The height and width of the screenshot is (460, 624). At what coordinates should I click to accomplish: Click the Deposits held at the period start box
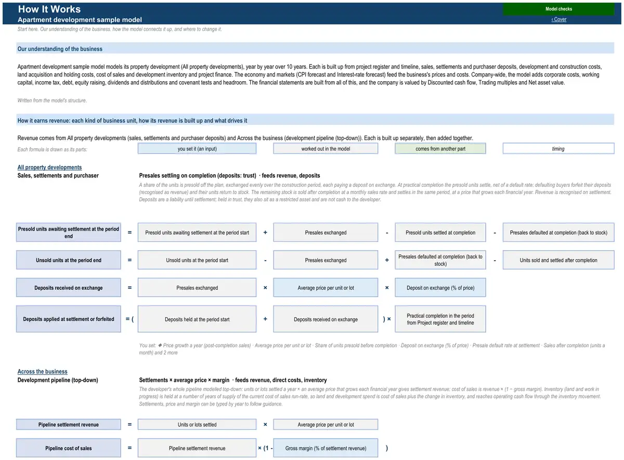coord(197,319)
